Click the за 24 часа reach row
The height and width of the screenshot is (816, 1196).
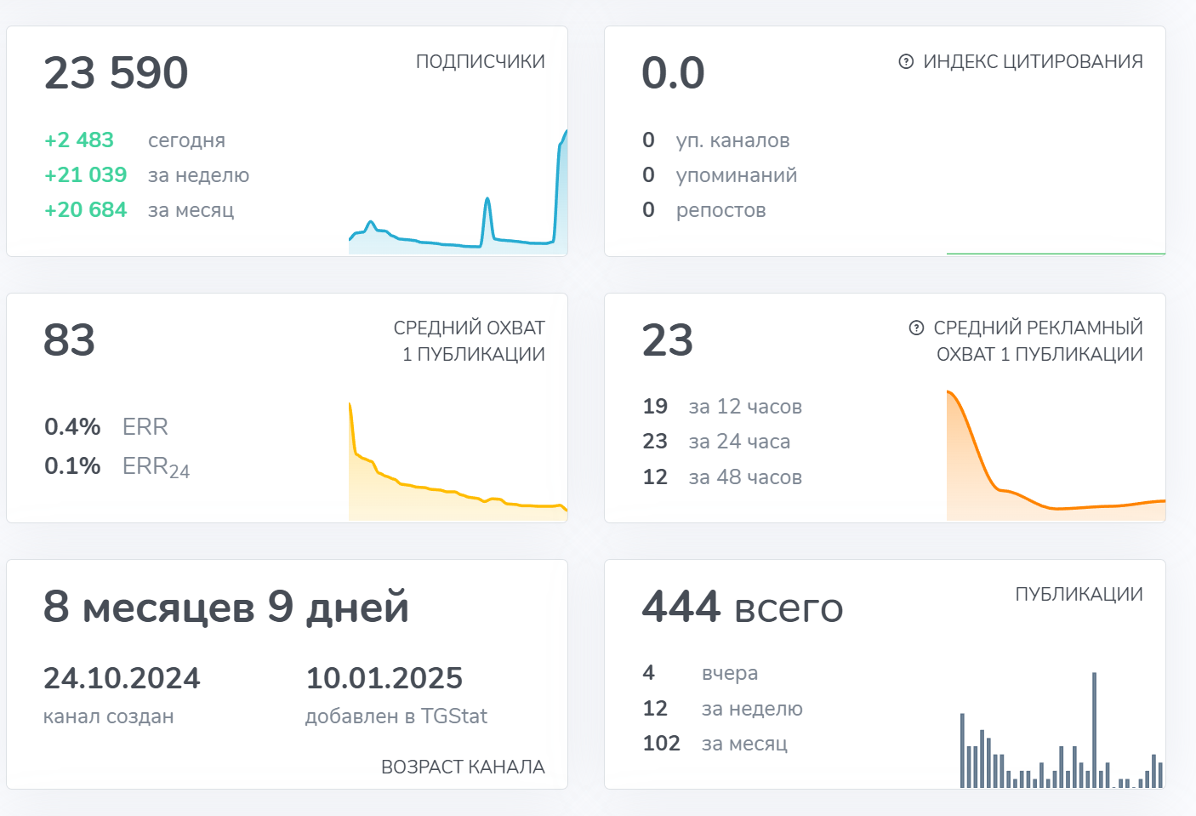coord(716,441)
